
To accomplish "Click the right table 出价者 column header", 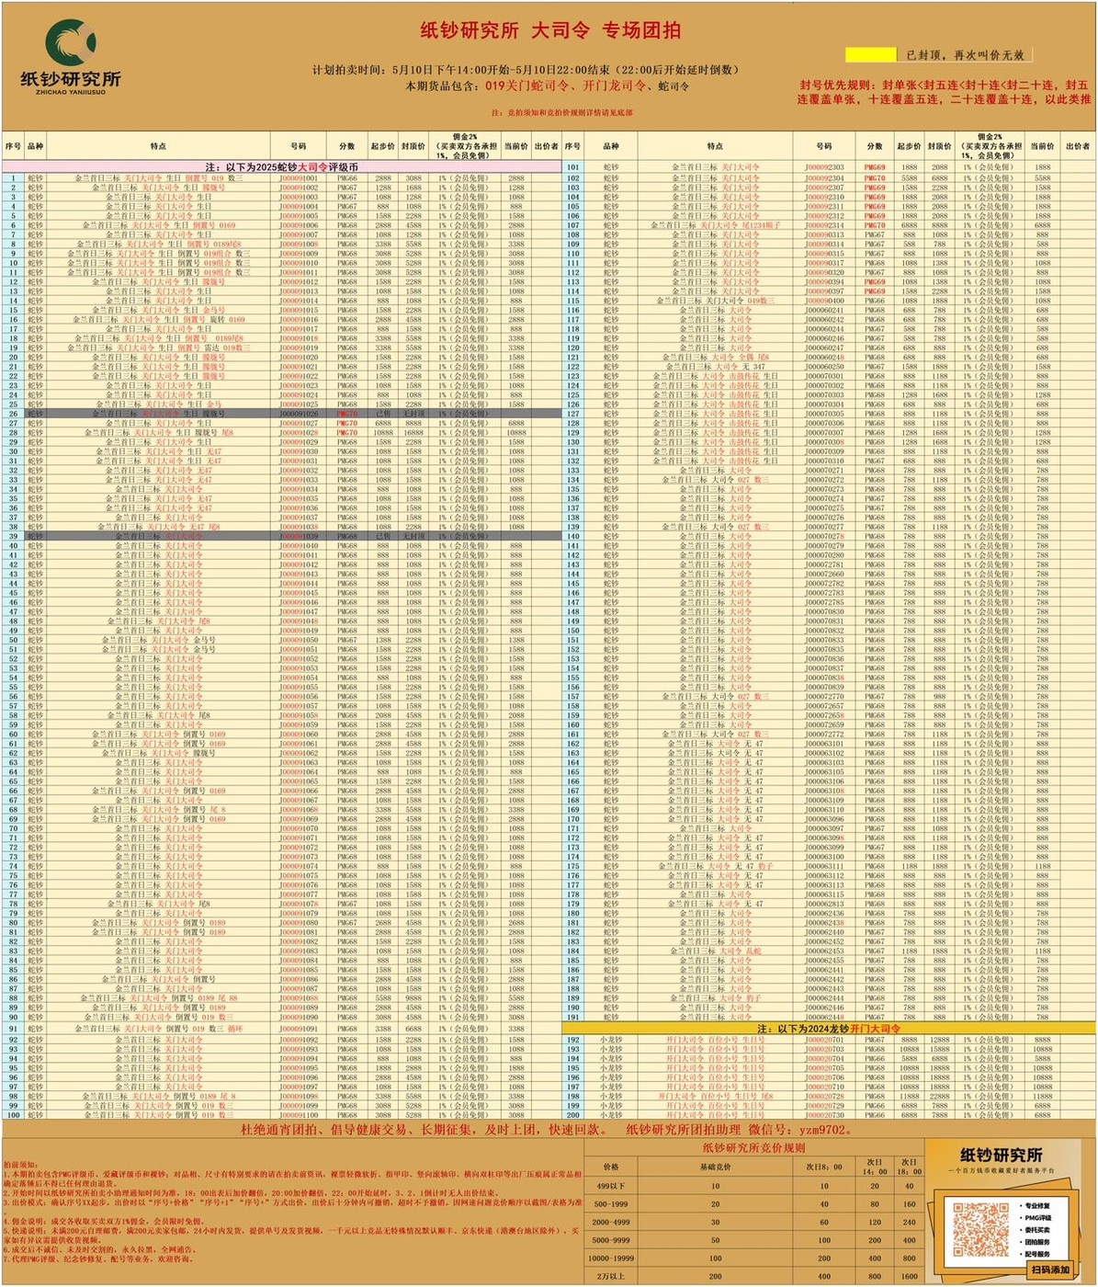I will 1078,146.
